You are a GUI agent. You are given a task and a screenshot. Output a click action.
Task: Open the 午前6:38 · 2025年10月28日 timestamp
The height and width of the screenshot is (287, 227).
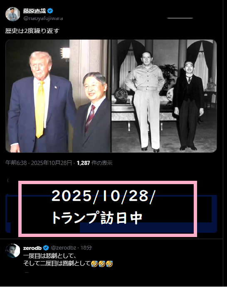(x=39, y=163)
